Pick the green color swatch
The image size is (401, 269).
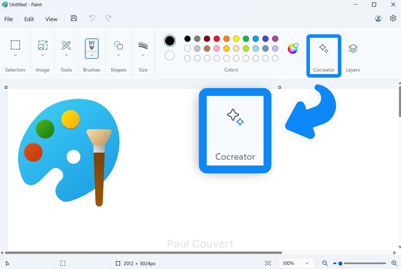pos(246,39)
